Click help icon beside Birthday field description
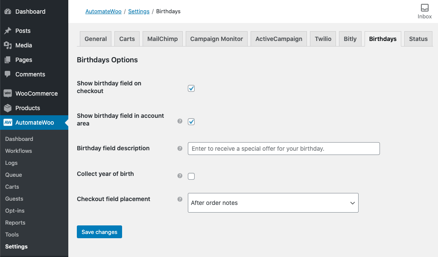Viewport: 438px width, 257px height. 180,149
